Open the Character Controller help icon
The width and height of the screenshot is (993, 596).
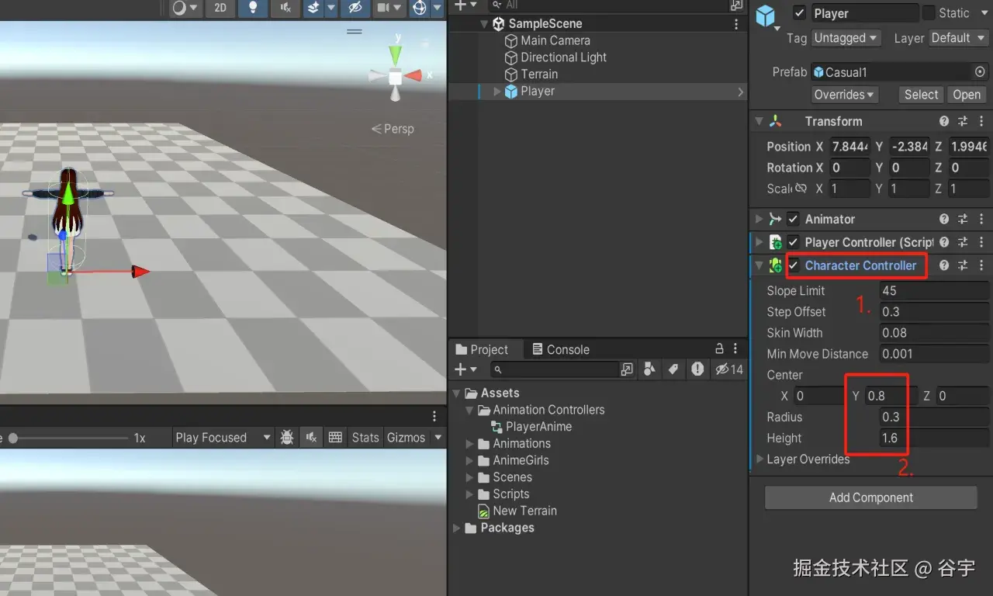pos(944,265)
